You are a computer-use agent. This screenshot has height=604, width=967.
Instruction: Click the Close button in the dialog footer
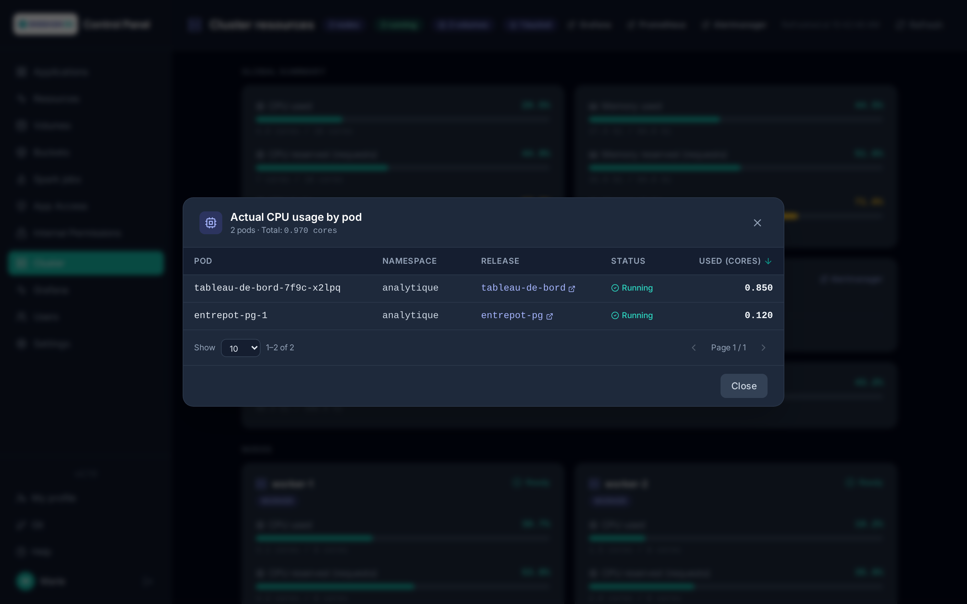tap(744, 386)
